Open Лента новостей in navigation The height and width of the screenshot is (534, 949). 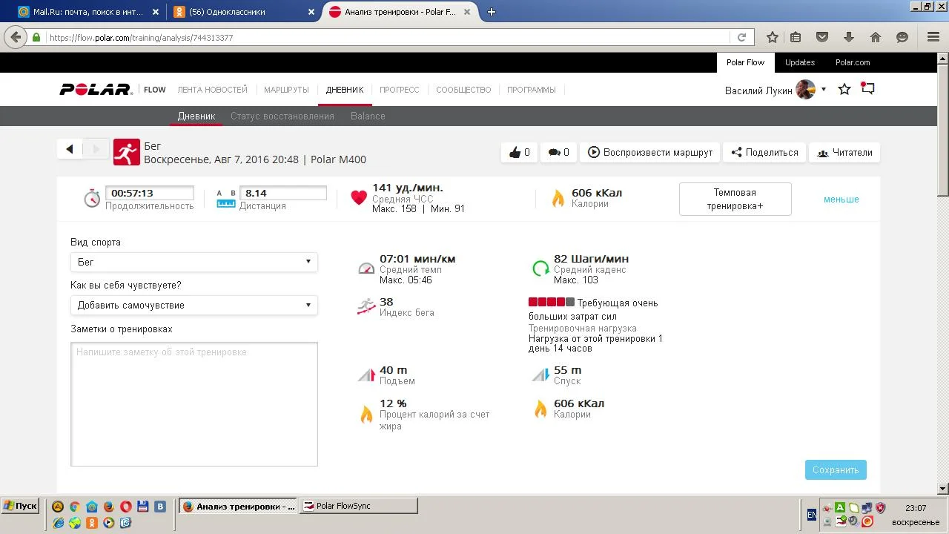tap(212, 90)
